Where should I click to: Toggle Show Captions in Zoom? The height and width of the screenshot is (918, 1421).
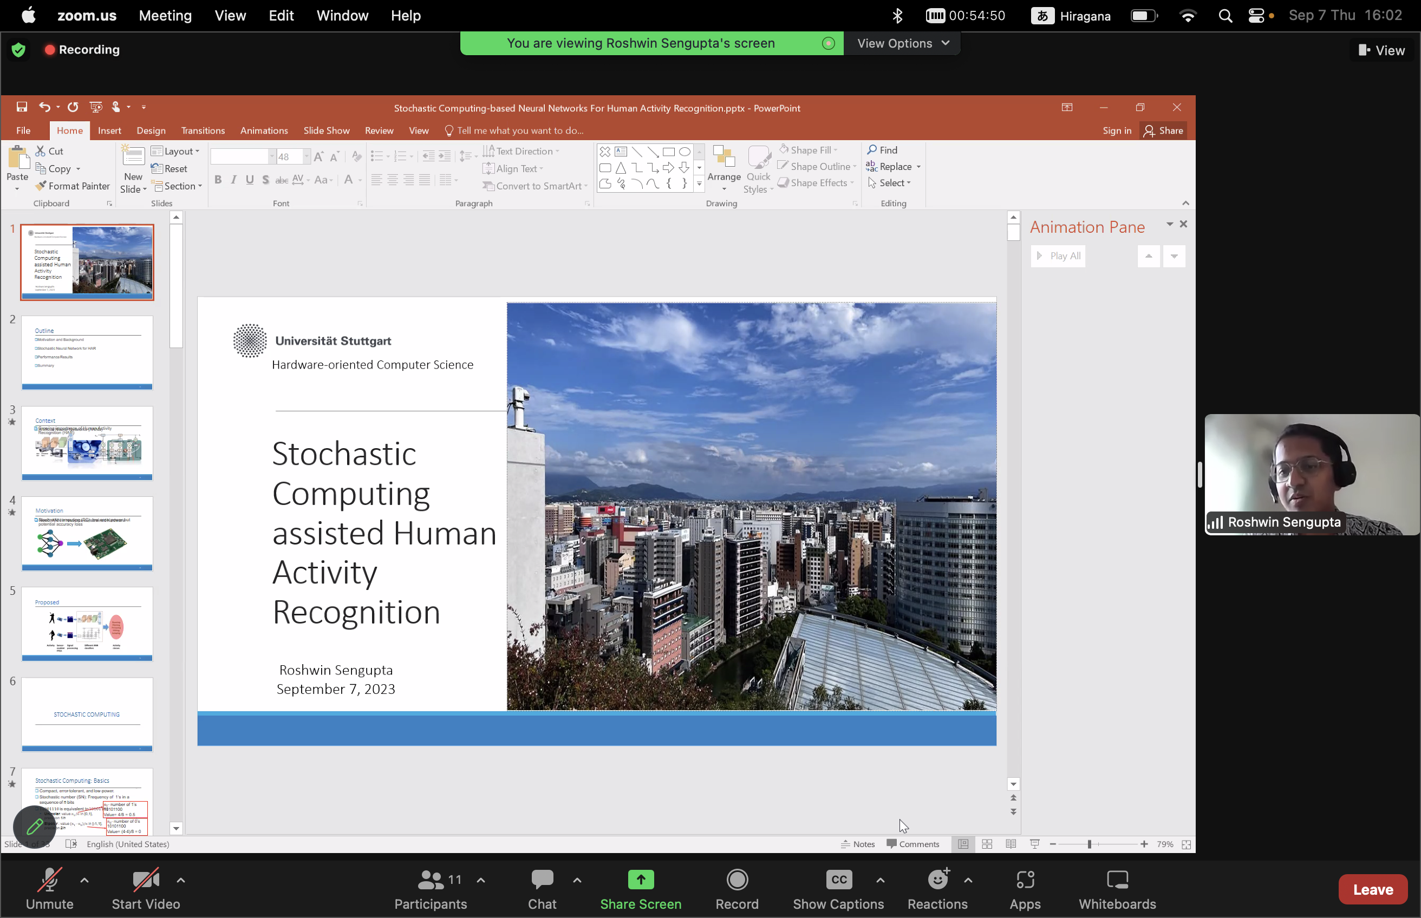point(838,890)
